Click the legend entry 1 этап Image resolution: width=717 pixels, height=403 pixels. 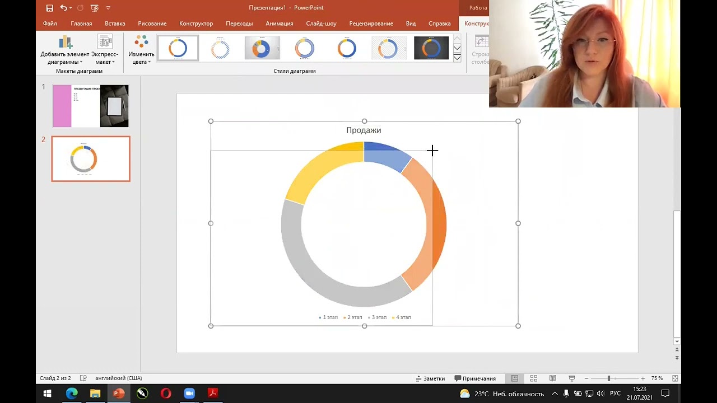pyautogui.click(x=328, y=317)
